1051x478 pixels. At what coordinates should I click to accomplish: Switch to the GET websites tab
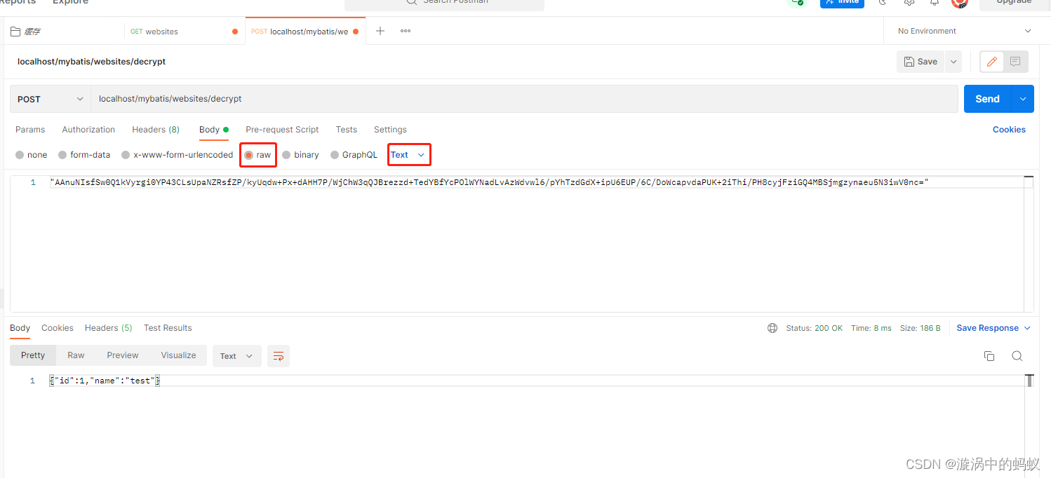[184, 32]
